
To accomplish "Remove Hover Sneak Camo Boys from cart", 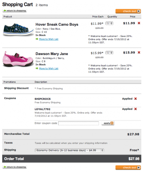I will pyautogui.click(x=139, y=23).
